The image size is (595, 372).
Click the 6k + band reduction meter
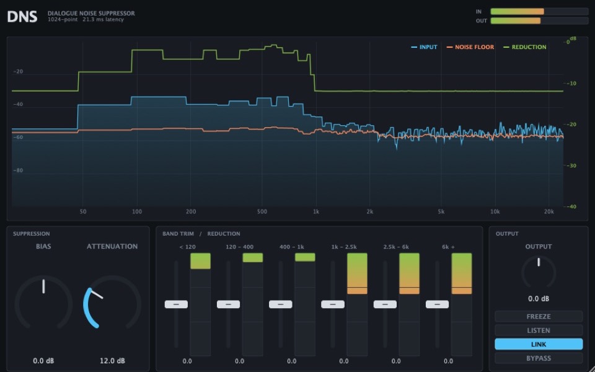pyautogui.click(x=462, y=304)
